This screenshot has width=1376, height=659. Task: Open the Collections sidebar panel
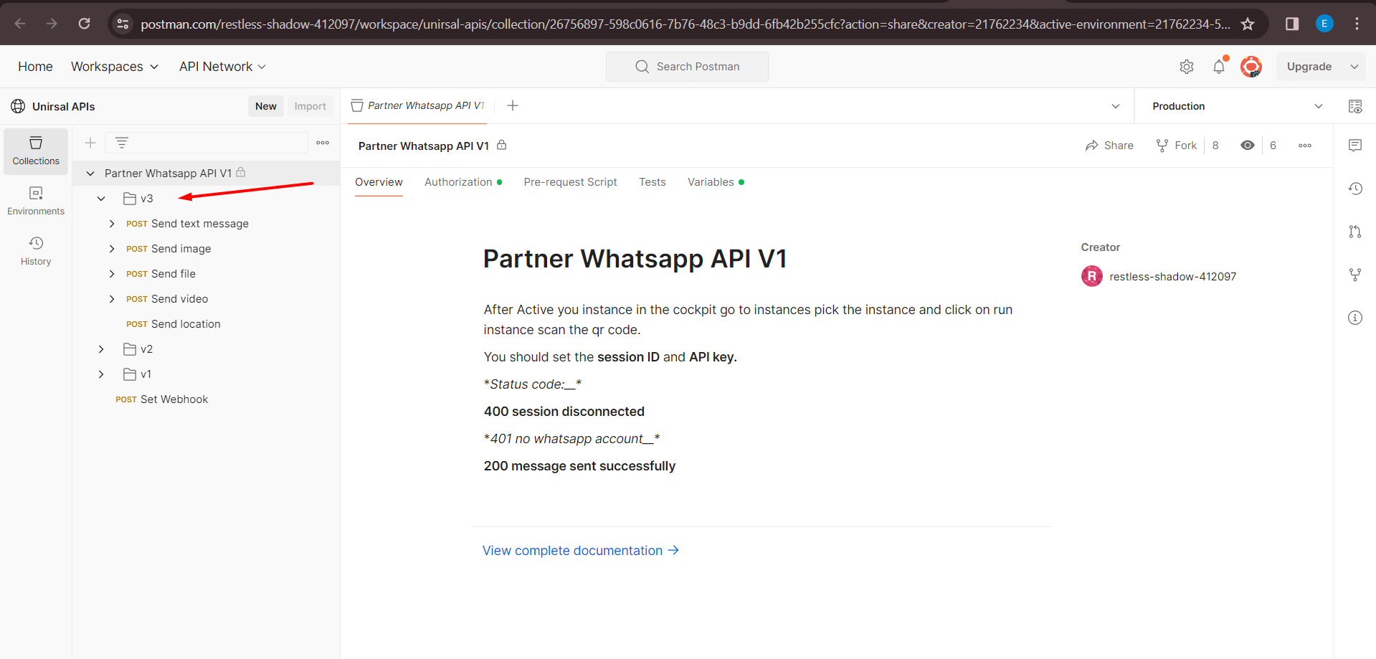click(x=36, y=151)
